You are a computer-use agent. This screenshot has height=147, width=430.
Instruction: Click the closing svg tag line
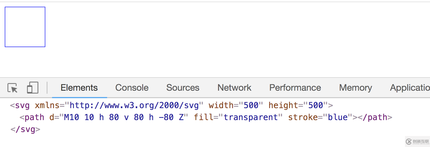pyautogui.click(x=25, y=129)
